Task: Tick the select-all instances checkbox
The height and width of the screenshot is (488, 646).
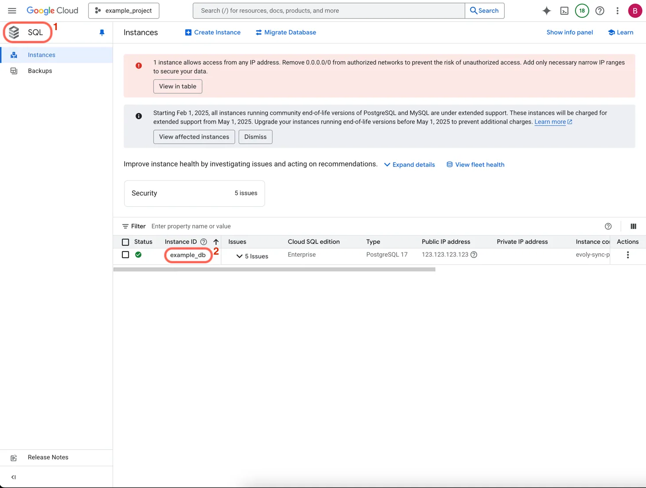Action: click(125, 242)
